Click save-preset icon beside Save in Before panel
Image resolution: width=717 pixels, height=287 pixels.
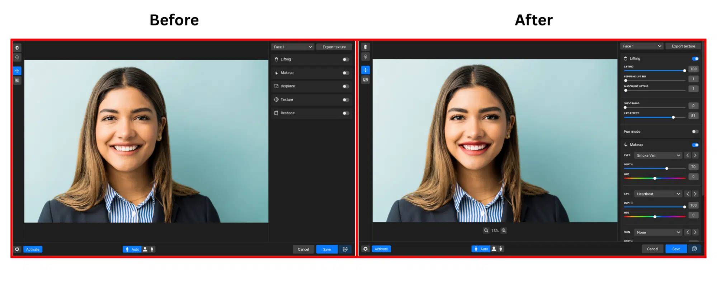click(x=345, y=249)
